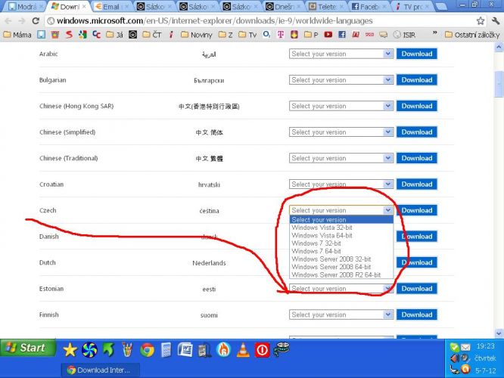This screenshot has width=504, height=378.
Task: Open the ISIR bookmark
Action: pyautogui.click(x=405, y=34)
